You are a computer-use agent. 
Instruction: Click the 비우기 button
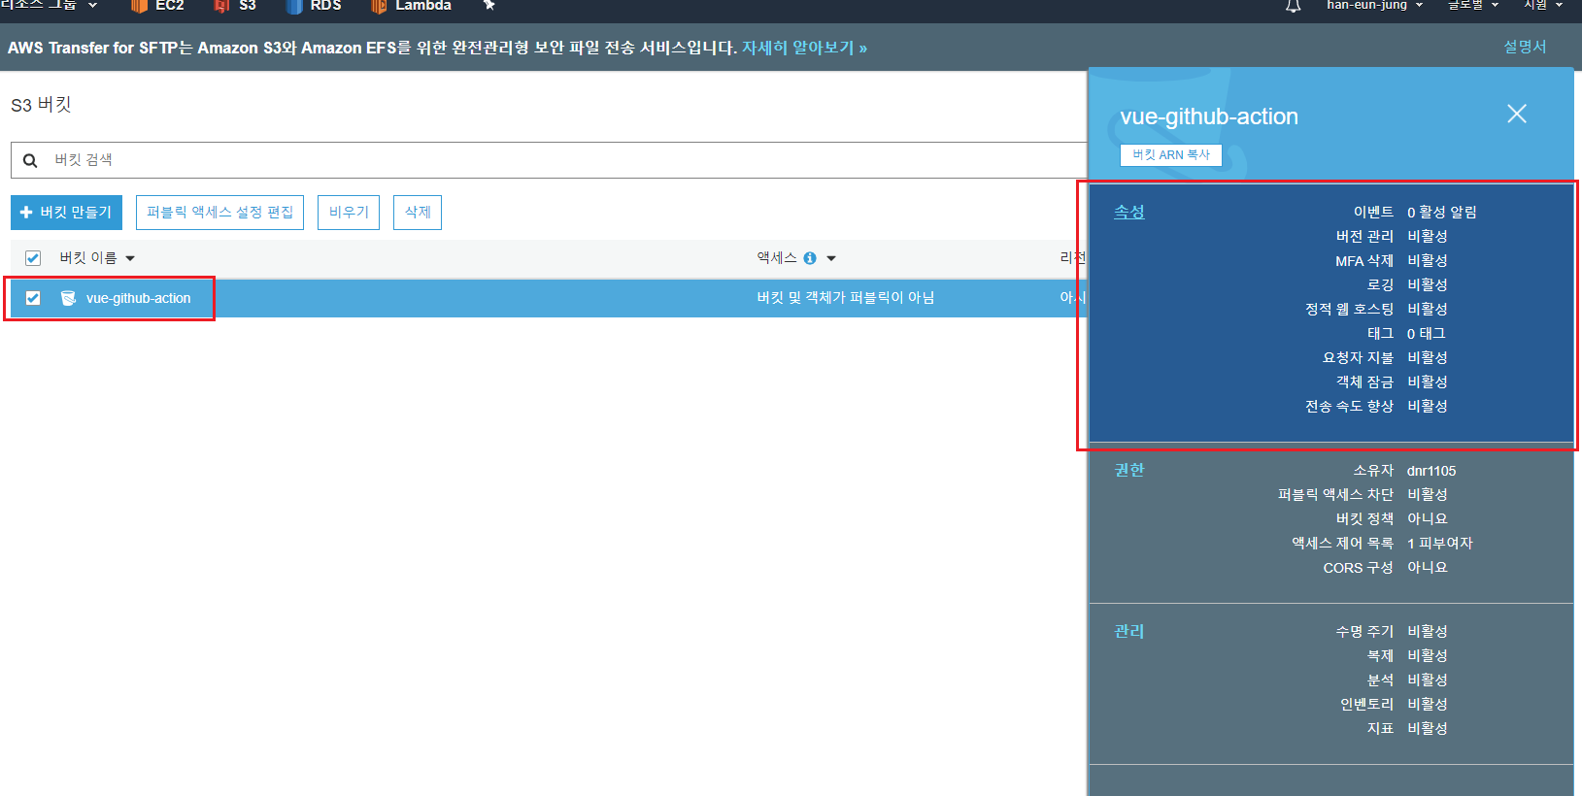tap(349, 213)
